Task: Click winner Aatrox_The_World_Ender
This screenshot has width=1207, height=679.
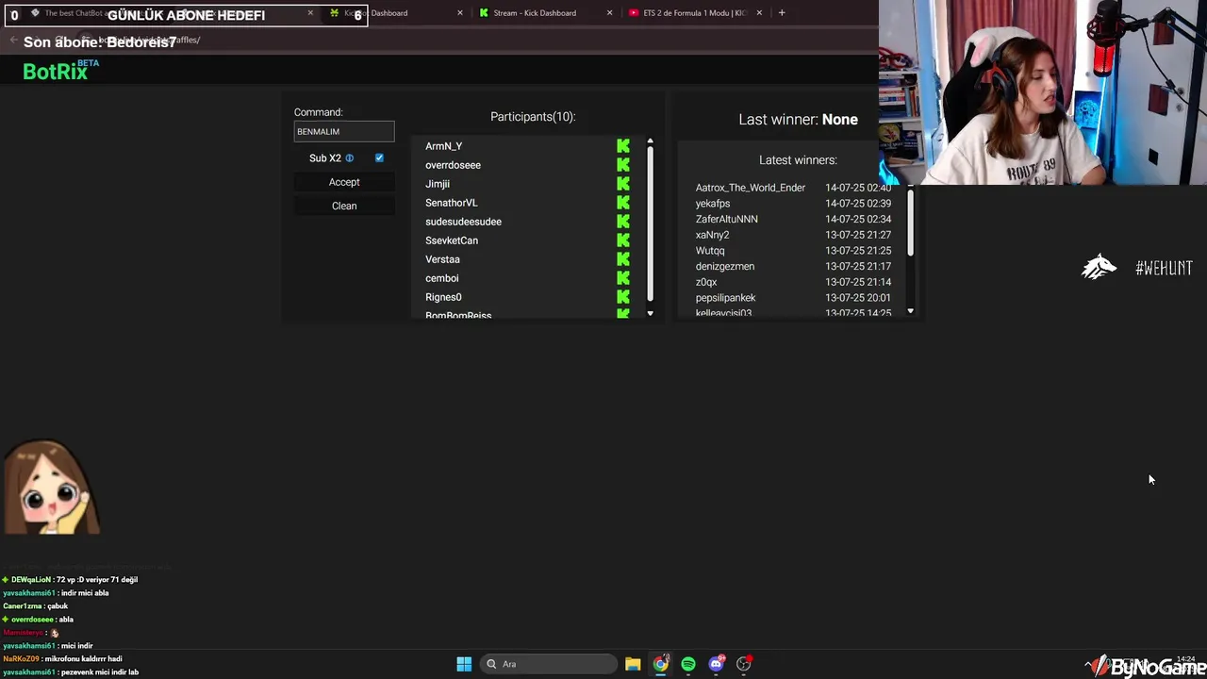Action: click(751, 188)
